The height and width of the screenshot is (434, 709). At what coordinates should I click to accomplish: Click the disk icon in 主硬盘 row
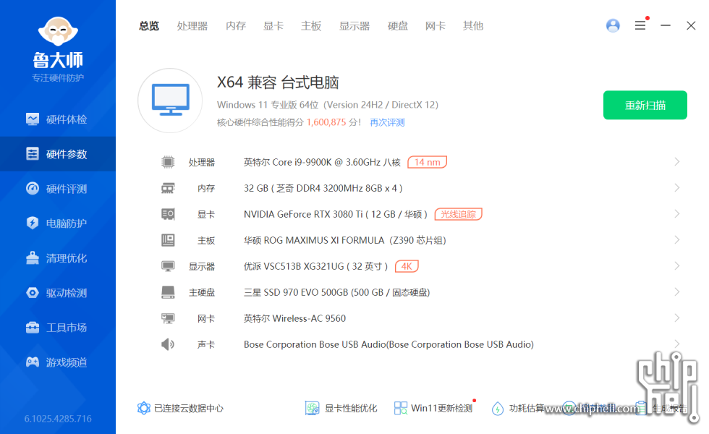coord(168,292)
